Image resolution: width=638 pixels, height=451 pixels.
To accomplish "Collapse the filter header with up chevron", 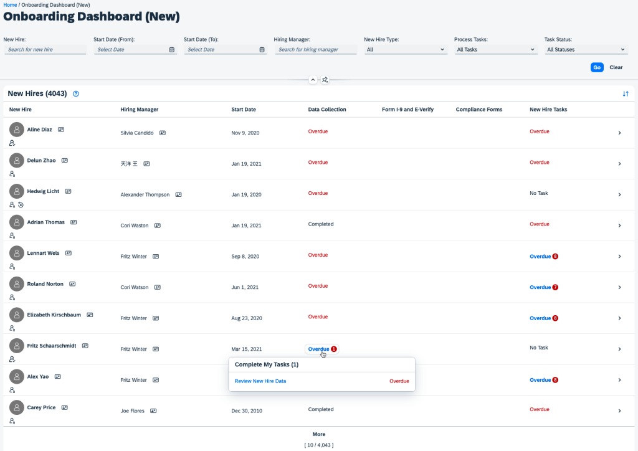I will tap(313, 80).
